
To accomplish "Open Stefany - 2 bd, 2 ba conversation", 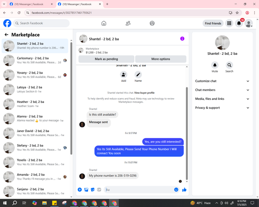I will (35, 147).
